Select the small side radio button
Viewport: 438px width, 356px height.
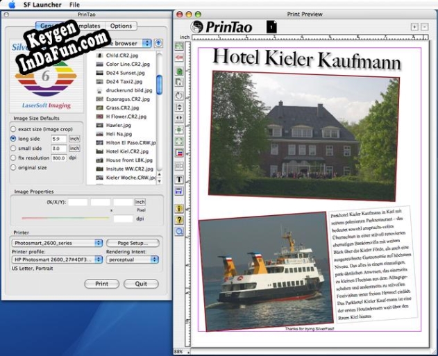13,149
